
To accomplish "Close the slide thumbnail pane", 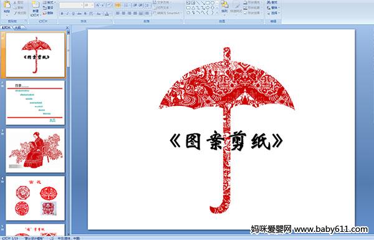I will point(67,27).
